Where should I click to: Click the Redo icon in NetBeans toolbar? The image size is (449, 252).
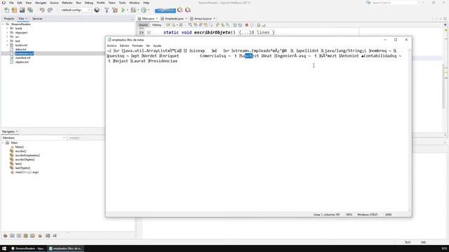tap(50, 10)
